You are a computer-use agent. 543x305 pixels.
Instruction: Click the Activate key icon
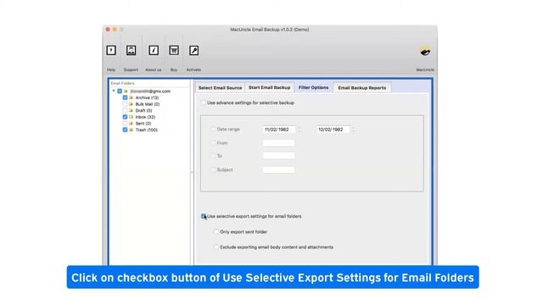tap(194, 51)
